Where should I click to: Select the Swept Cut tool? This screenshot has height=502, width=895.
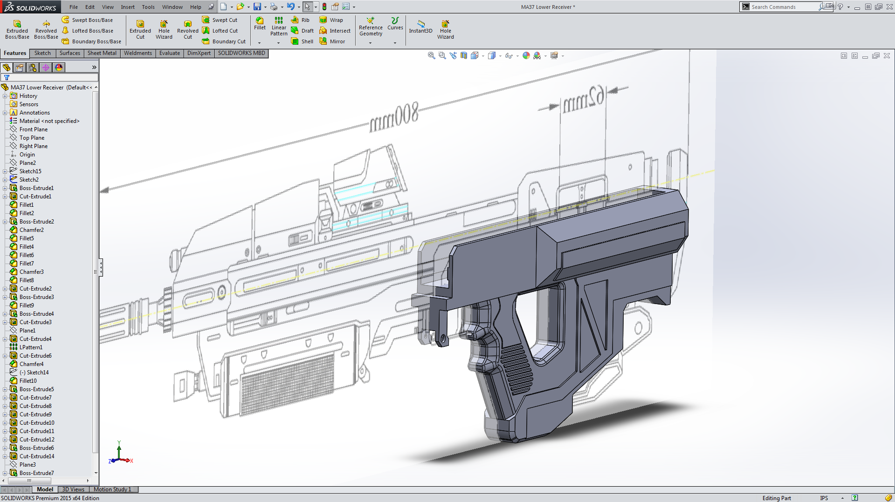pos(220,20)
